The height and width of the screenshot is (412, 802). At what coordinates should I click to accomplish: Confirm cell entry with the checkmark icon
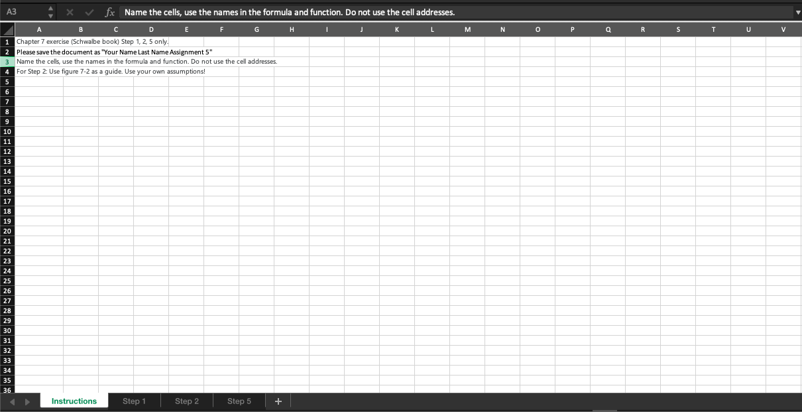click(89, 11)
